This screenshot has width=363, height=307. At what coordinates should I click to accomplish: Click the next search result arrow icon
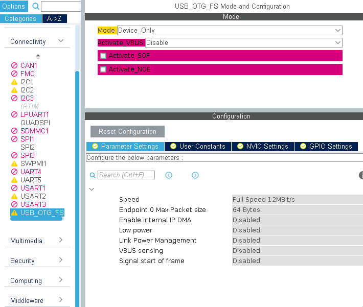point(195,175)
